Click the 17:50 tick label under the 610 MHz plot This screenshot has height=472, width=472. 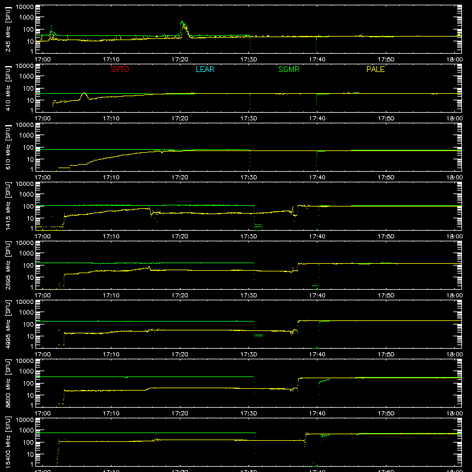pos(386,178)
